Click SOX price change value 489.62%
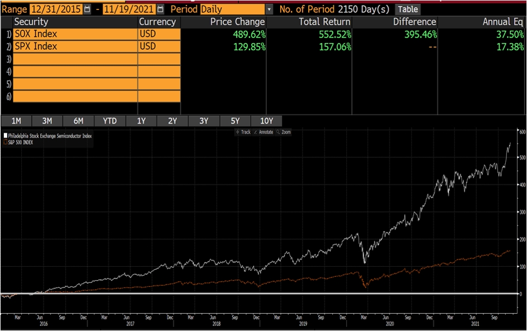The height and width of the screenshot is (331, 527). pyautogui.click(x=249, y=34)
